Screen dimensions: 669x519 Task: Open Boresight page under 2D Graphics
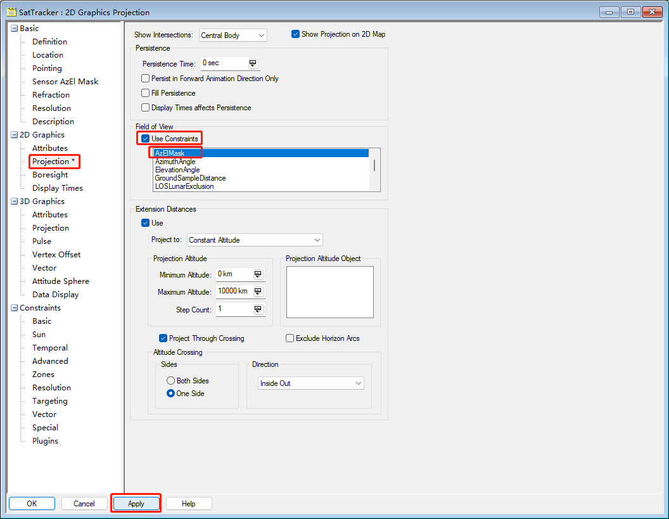click(x=50, y=175)
